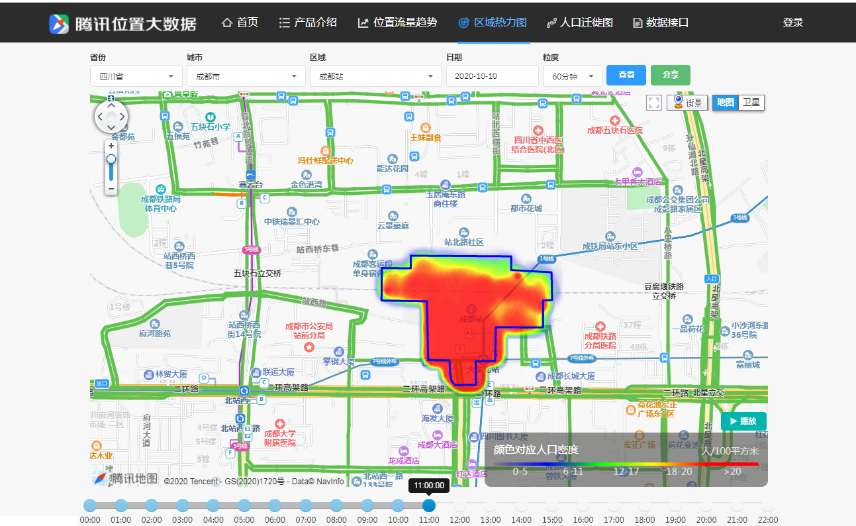Screen dimensions: 856x526
Task: Click the 七里香大酒店 hotel icon
Action: click(638, 172)
